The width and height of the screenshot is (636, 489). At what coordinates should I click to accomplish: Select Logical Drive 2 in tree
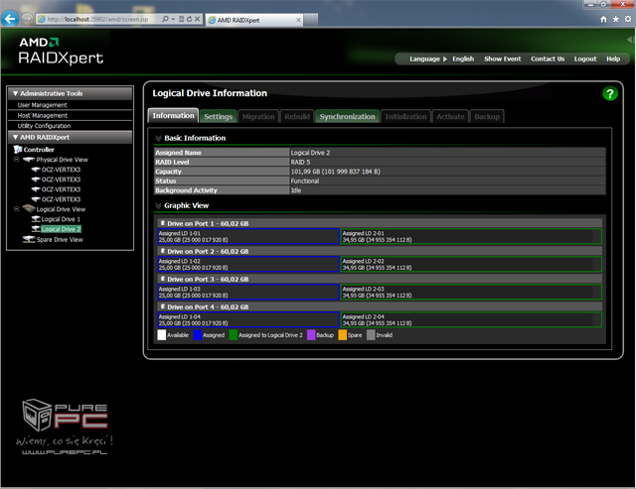coord(61,229)
